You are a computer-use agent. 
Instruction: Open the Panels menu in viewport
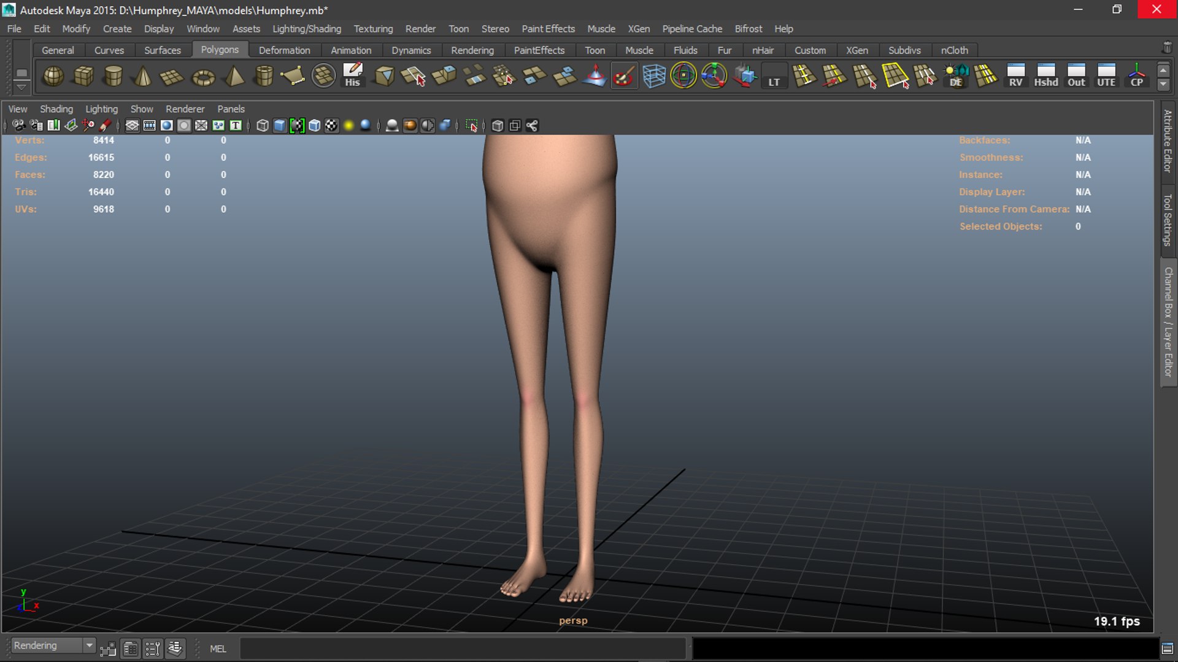coord(231,109)
